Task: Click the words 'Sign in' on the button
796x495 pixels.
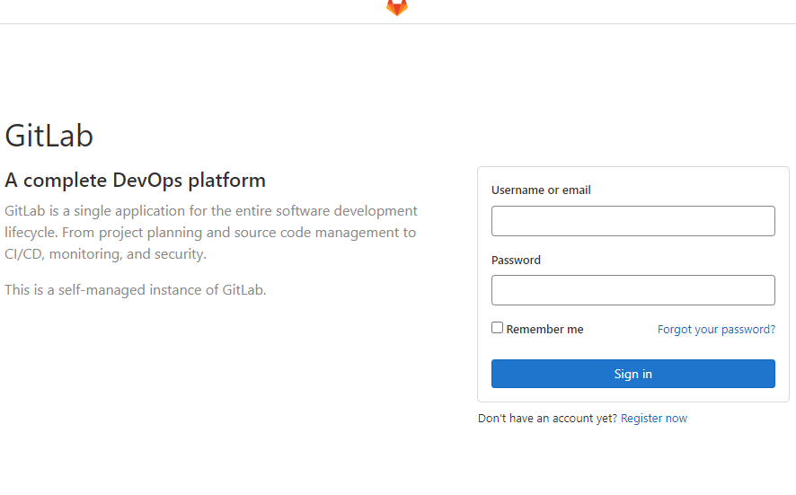Action: point(633,374)
